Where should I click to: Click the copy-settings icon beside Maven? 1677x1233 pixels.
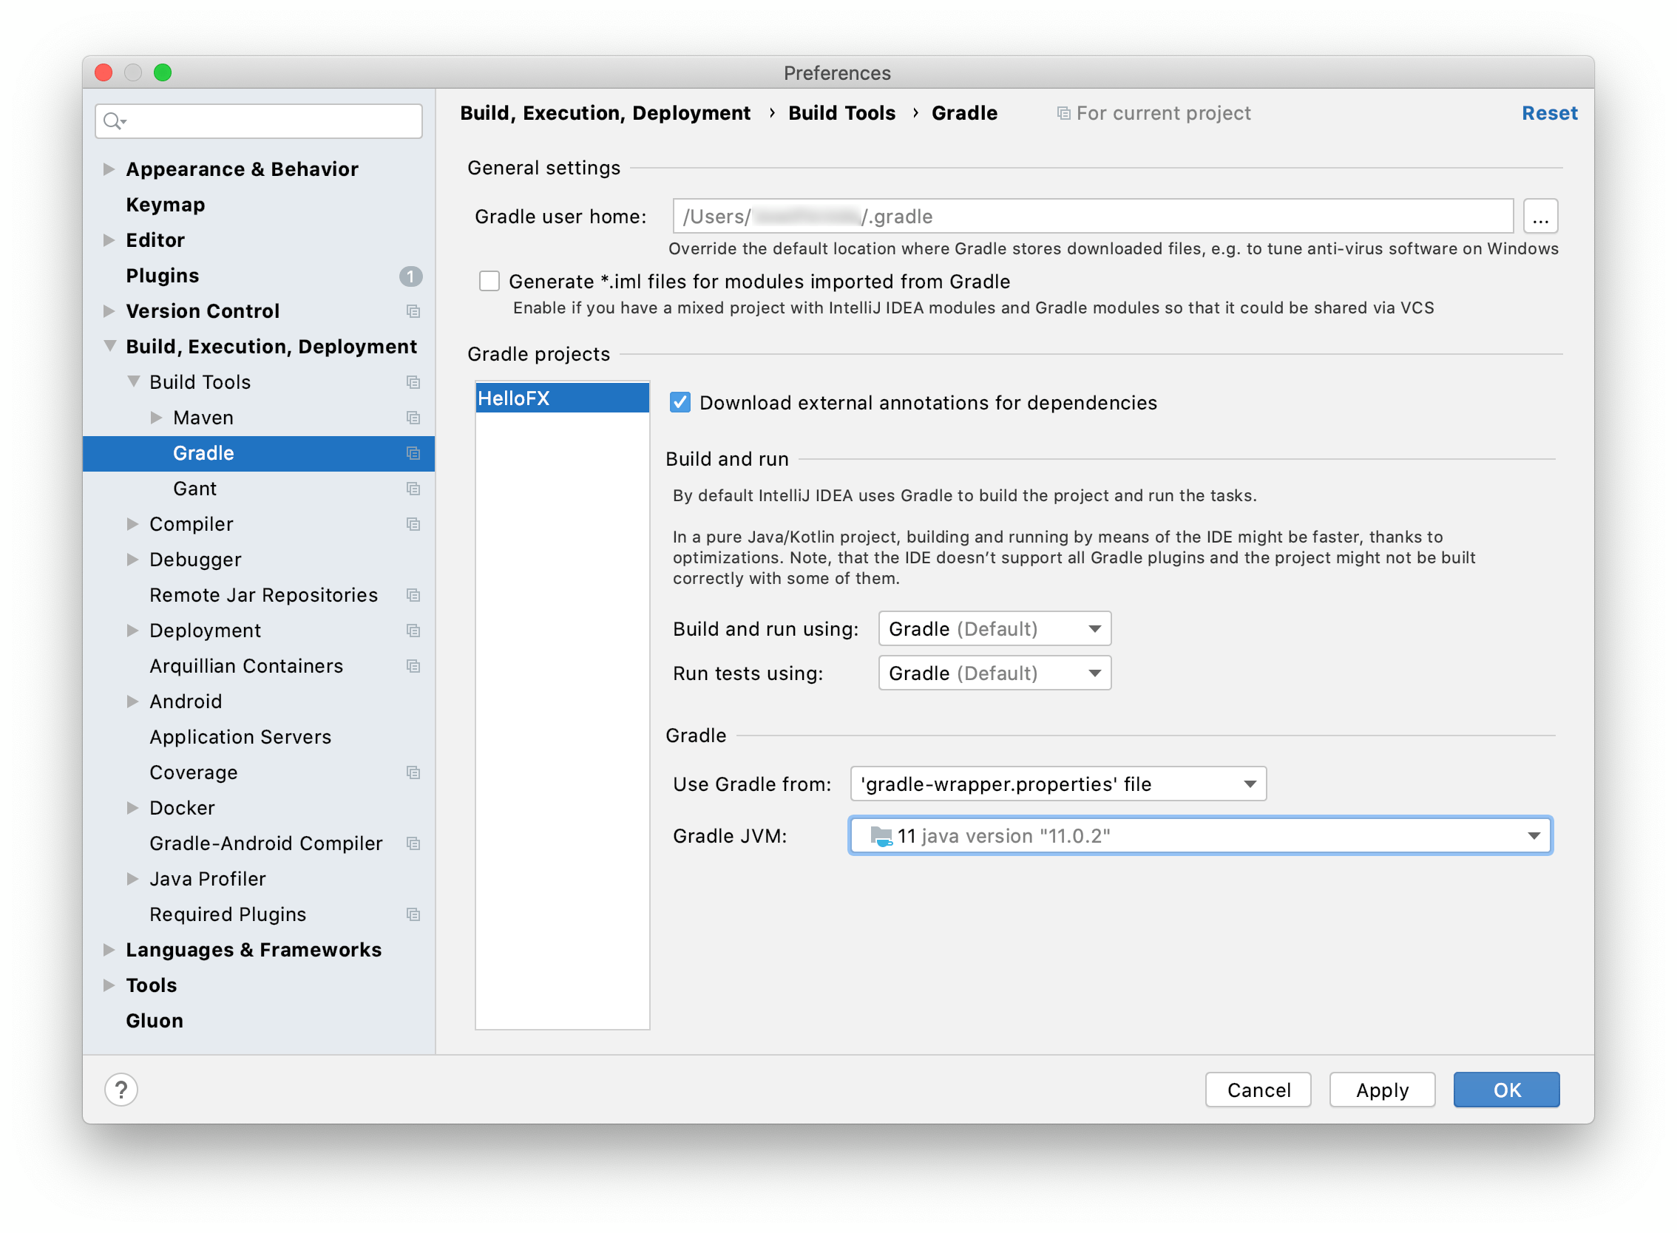point(413,418)
